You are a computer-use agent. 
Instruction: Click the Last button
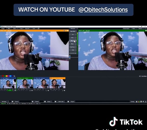(34, 28)
